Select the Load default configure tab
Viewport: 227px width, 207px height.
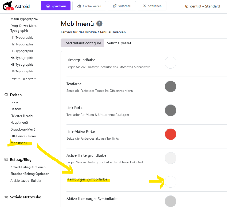82,43
